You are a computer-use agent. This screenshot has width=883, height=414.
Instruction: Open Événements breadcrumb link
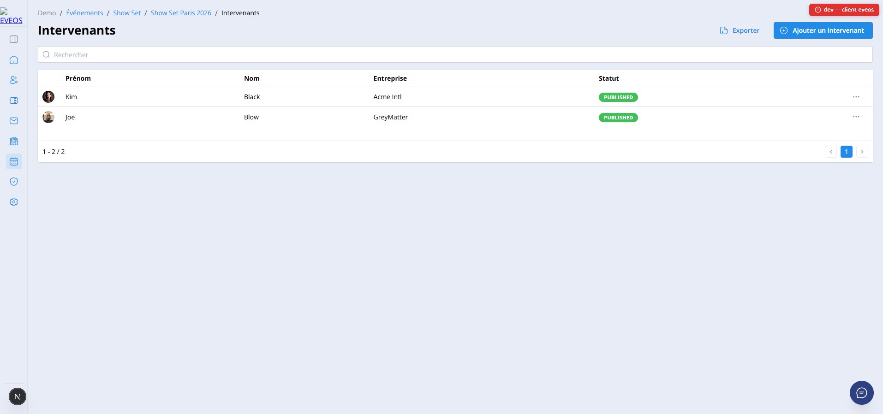(84, 13)
